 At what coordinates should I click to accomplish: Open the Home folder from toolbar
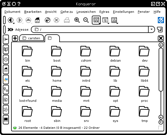(37, 20)
